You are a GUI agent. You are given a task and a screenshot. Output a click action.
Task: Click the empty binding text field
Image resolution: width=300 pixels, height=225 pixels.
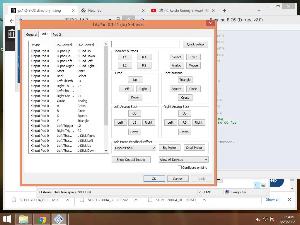146,44
